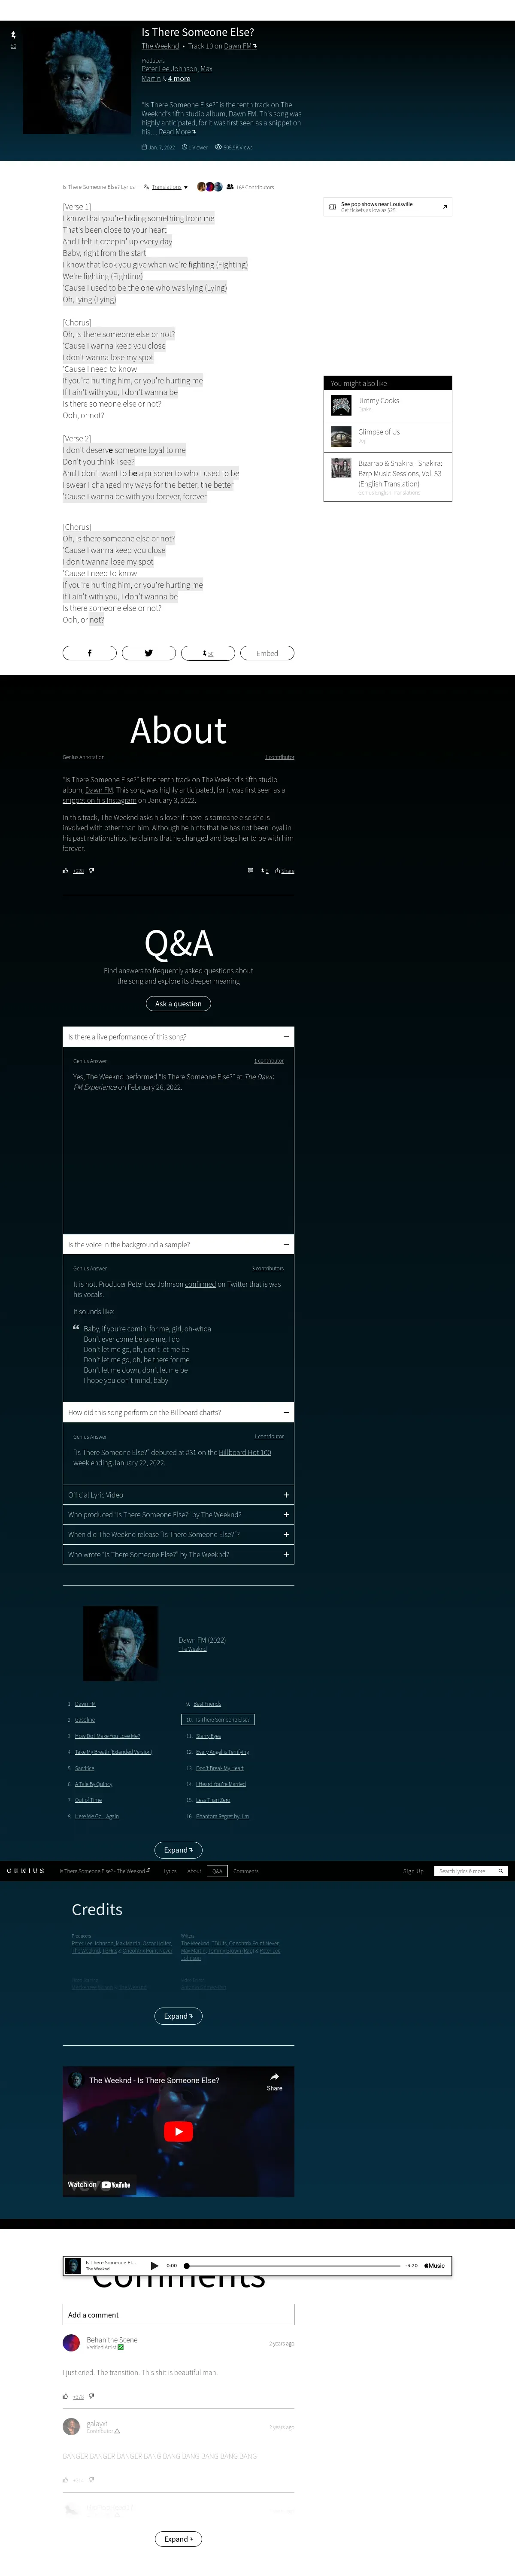Click the search magnifier in sticky nav

[500, 1871]
